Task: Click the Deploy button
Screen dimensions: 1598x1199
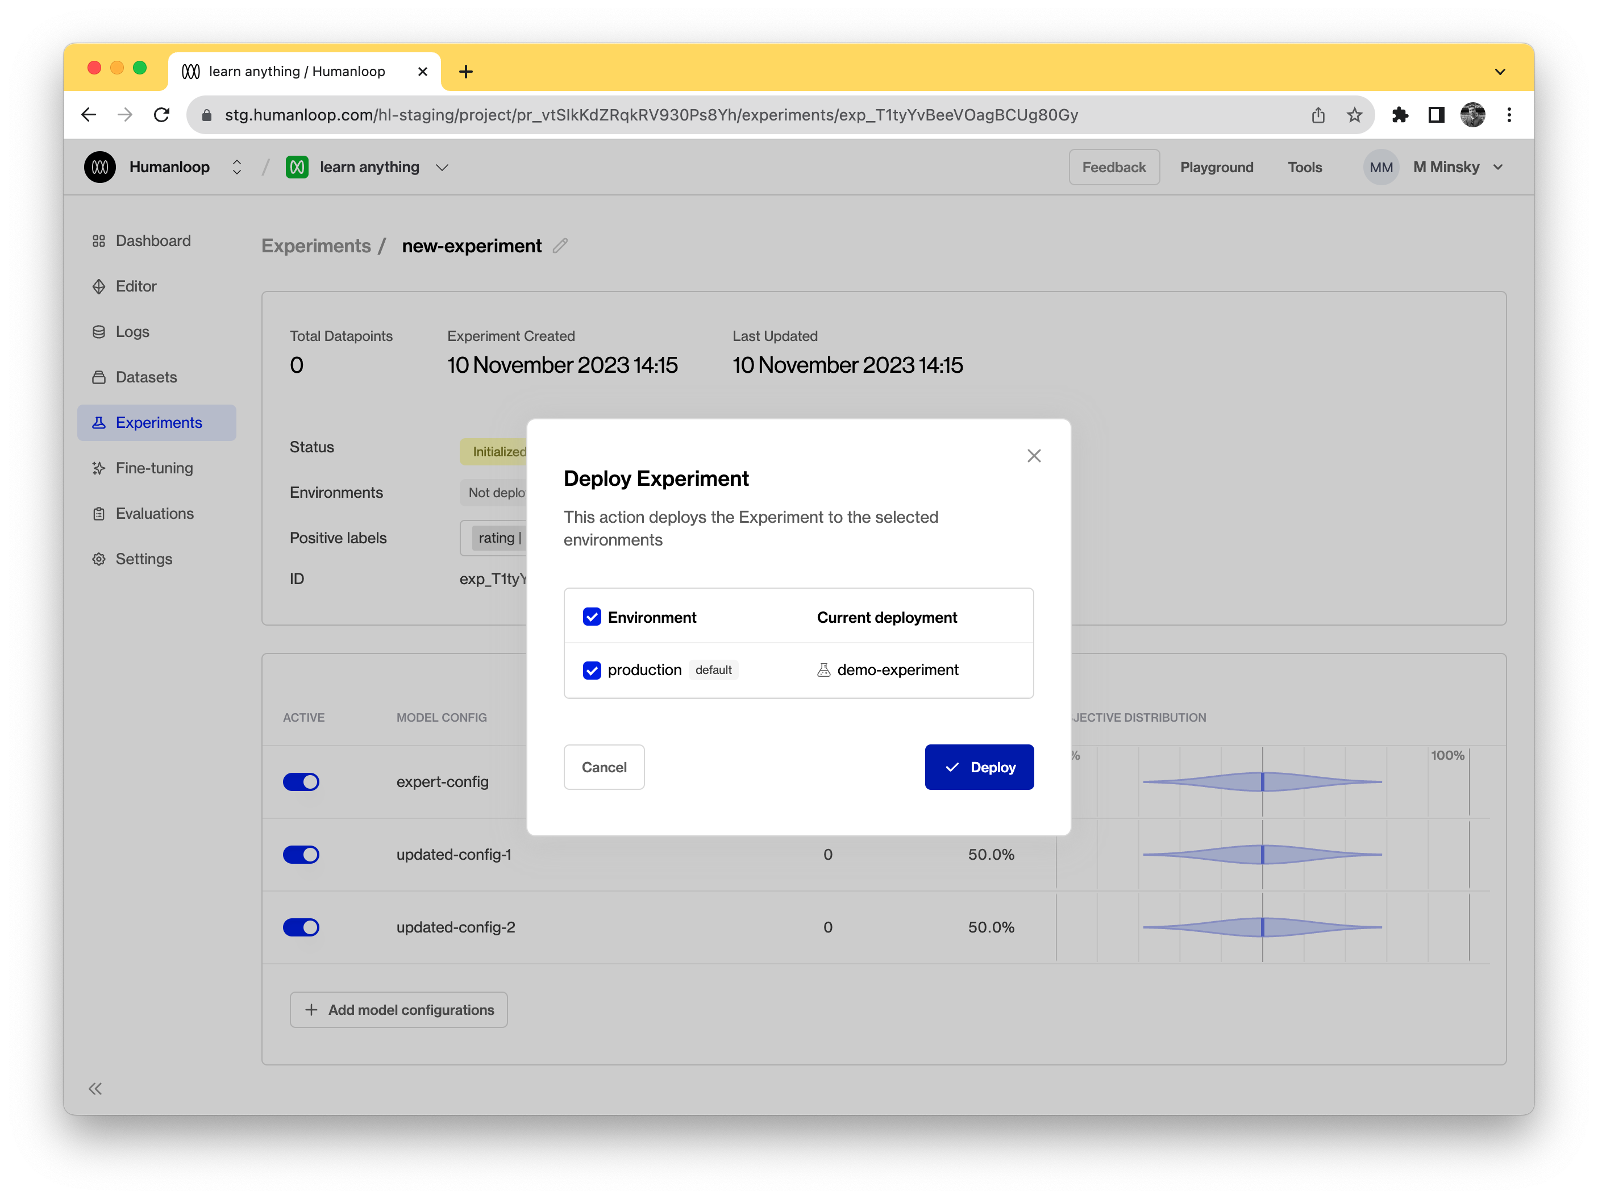Action: coord(979,767)
